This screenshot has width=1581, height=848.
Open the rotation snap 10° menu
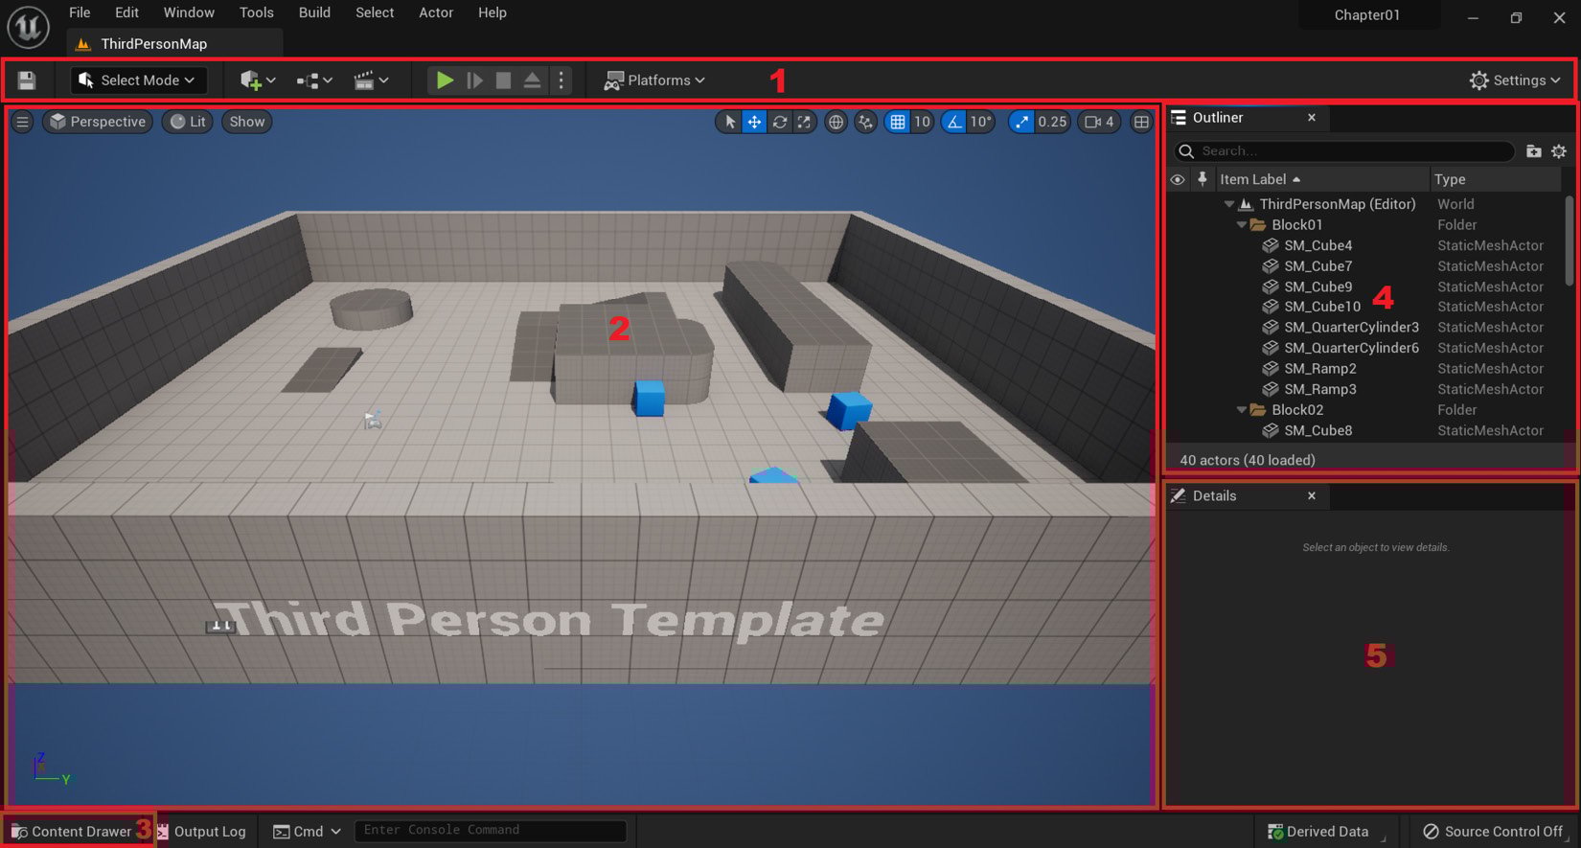[980, 122]
